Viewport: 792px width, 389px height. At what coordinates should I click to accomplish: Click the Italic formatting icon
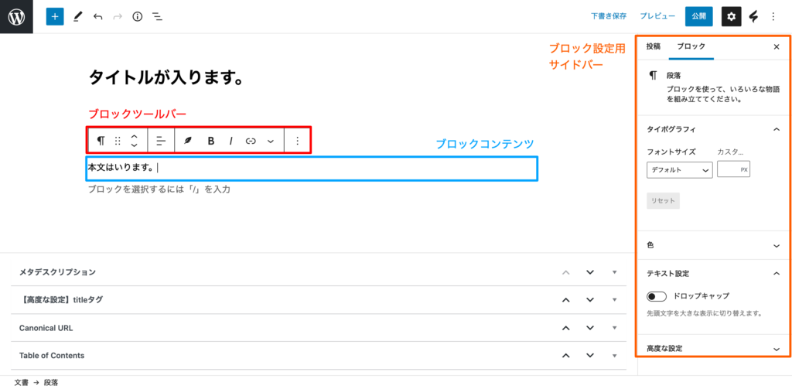coord(230,141)
